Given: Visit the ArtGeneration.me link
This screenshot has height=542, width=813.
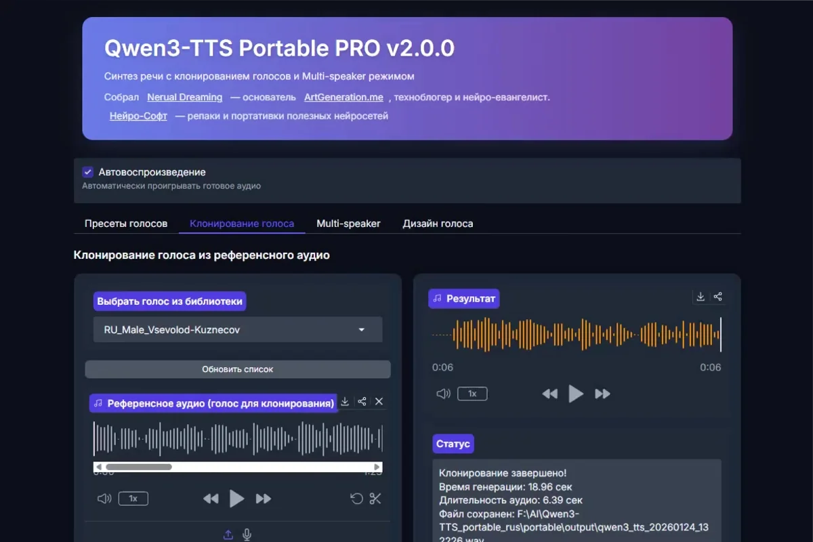Looking at the screenshot, I should click(x=345, y=97).
